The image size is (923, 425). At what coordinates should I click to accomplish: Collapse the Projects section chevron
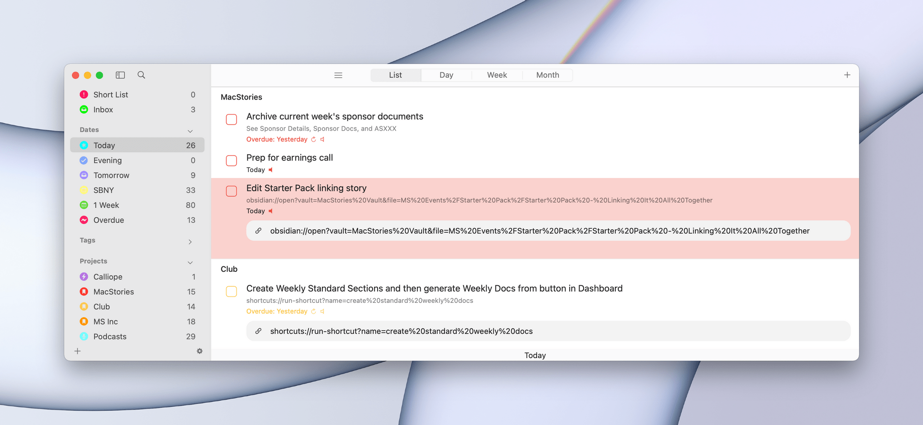click(x=190, y=263)
